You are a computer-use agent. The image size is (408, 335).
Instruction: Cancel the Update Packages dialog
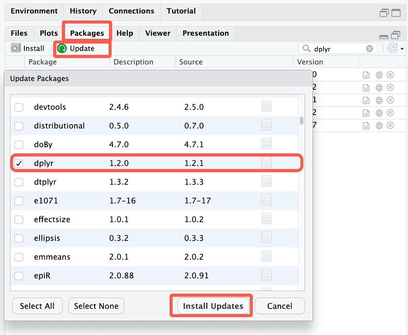(280, 306)
